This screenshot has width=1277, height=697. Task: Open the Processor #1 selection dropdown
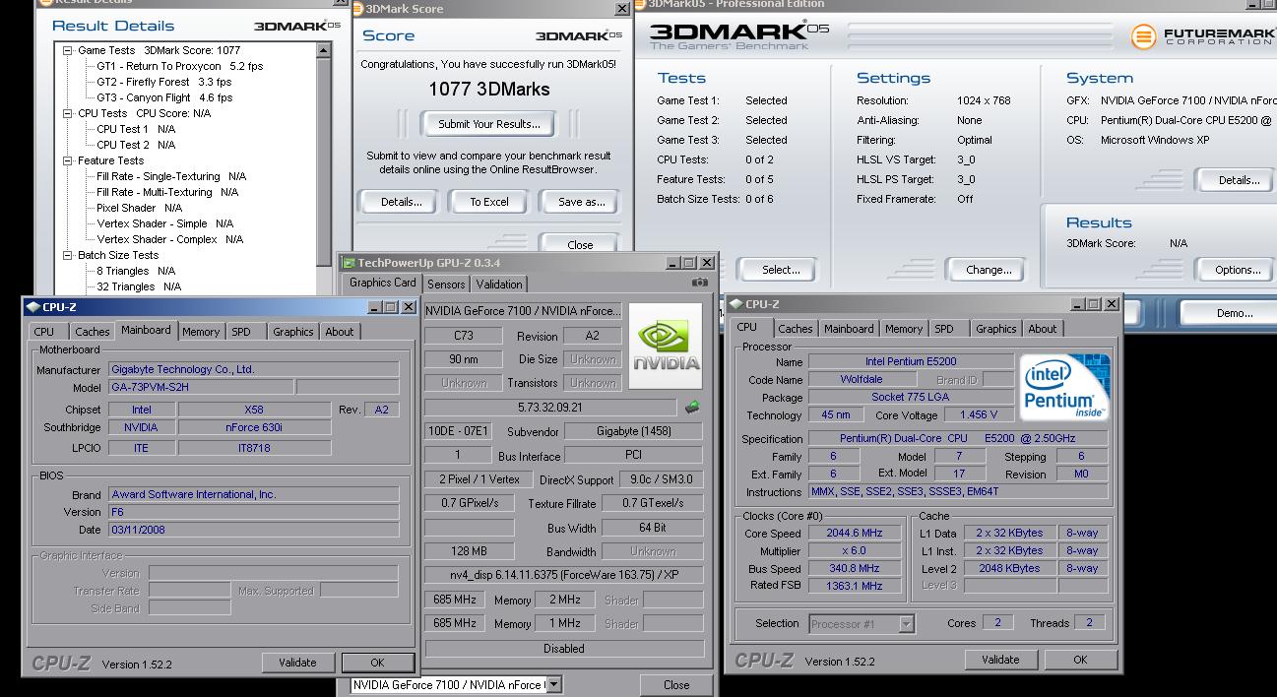pos(906,623)
